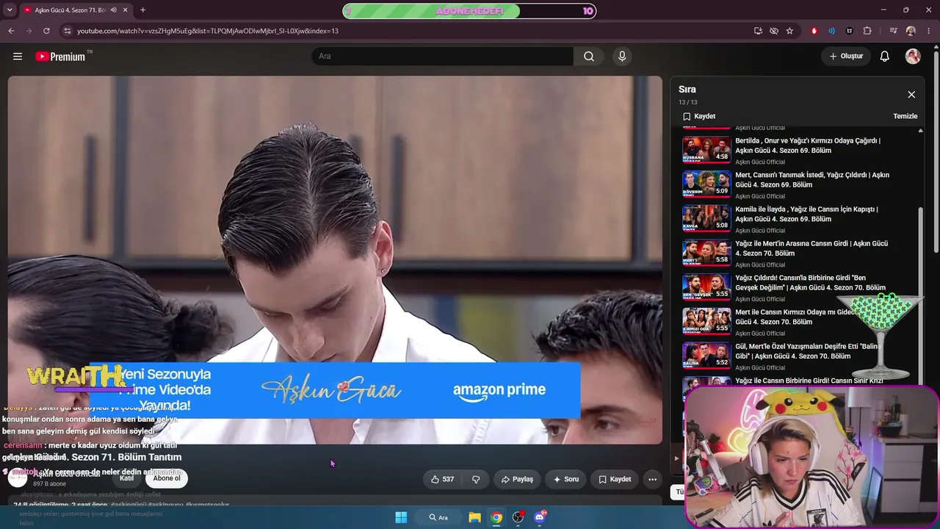
Task: Click the Soru ask button
Action: pos(566,479)
